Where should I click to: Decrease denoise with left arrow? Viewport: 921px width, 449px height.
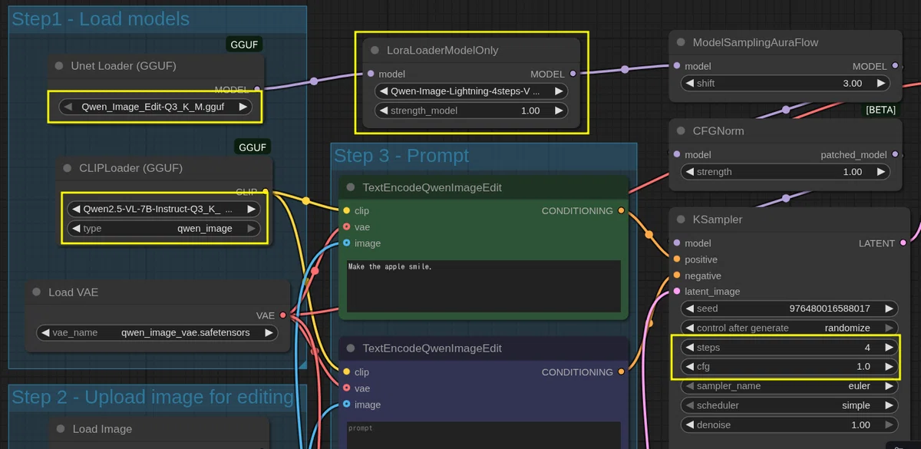[x=688, y=424]
